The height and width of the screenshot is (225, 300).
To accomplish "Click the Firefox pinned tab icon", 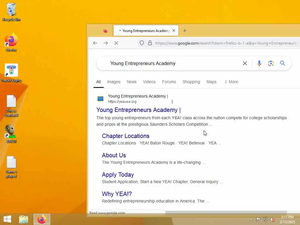I will point(105,30).
